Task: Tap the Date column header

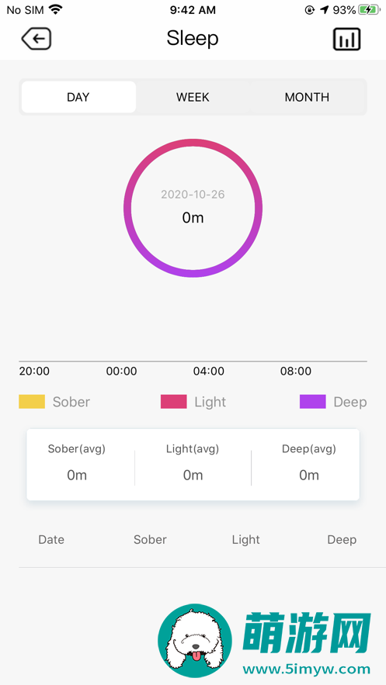Action: 51,539
